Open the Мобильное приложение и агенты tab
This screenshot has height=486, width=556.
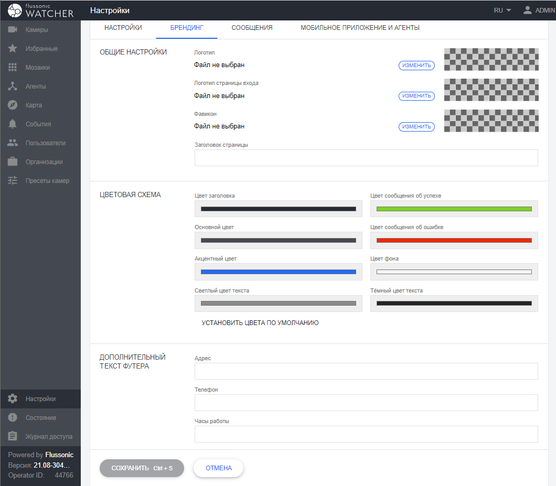tap(360, 28)
